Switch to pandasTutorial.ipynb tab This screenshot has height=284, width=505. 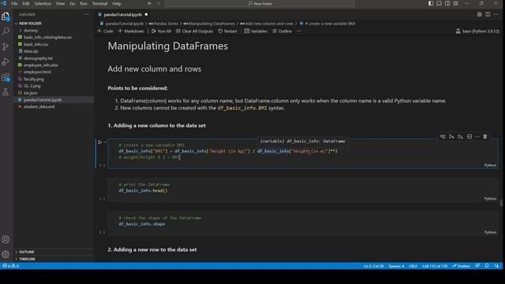tap(123, 14)
